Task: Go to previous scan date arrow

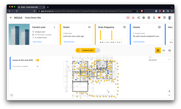Action: 78,50
